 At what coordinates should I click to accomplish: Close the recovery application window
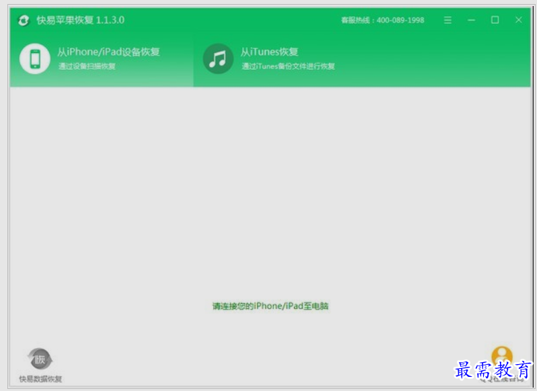[519, 20]
